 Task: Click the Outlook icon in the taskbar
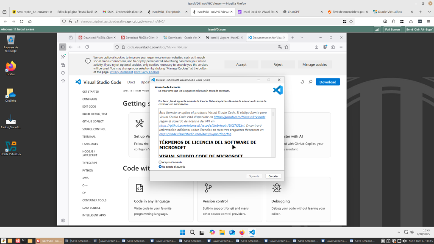coord(232,232)
